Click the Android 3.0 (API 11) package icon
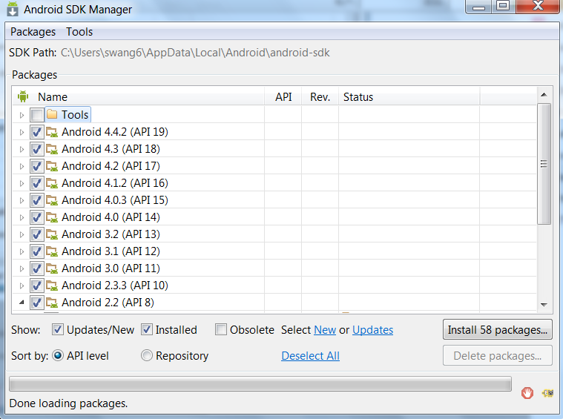The height and width of the screenshot is (419, 563). click(x=52, y=268)
